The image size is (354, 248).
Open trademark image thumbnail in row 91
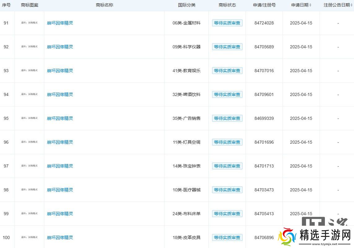point(29,23)
